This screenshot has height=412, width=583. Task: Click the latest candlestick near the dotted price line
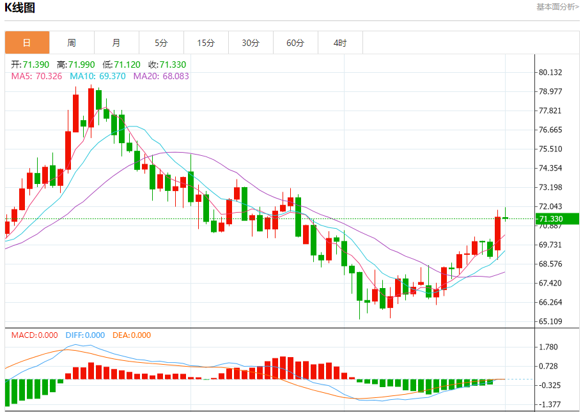[x=505, y=218]
